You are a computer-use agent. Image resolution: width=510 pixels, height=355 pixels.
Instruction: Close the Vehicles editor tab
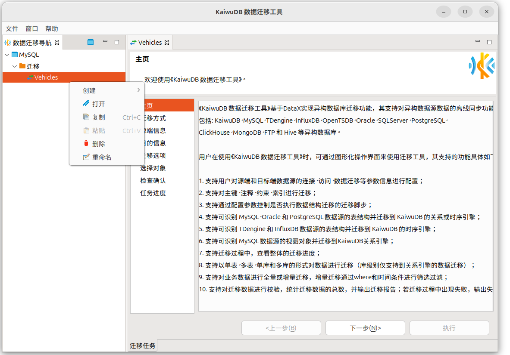tap(167, 43)
